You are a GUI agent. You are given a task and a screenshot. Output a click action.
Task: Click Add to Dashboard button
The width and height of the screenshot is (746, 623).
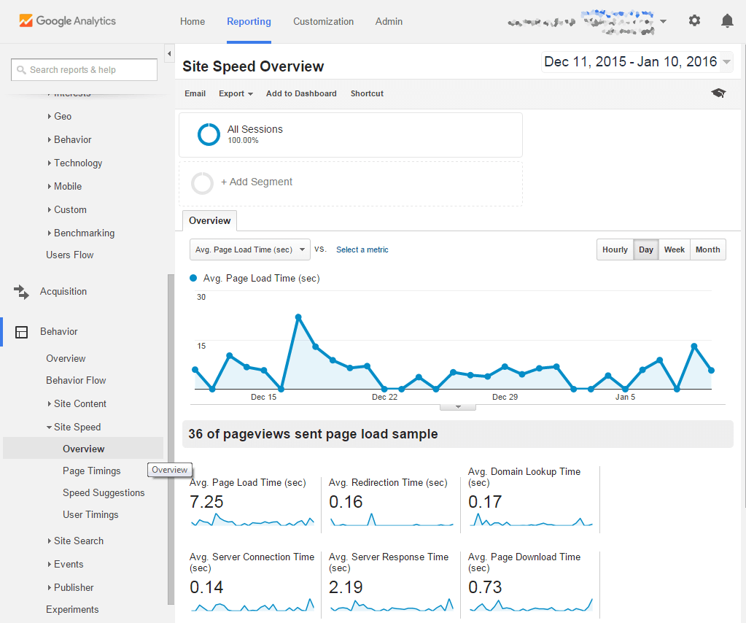301,93
